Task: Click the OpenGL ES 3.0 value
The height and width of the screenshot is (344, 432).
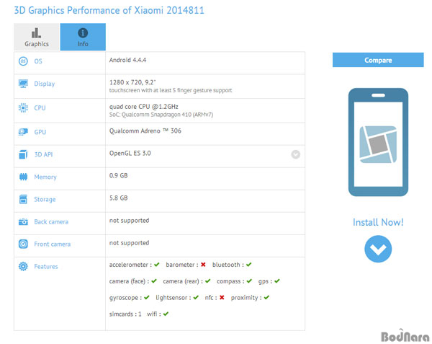Action: pyautogui.click(x=130, y=154)
